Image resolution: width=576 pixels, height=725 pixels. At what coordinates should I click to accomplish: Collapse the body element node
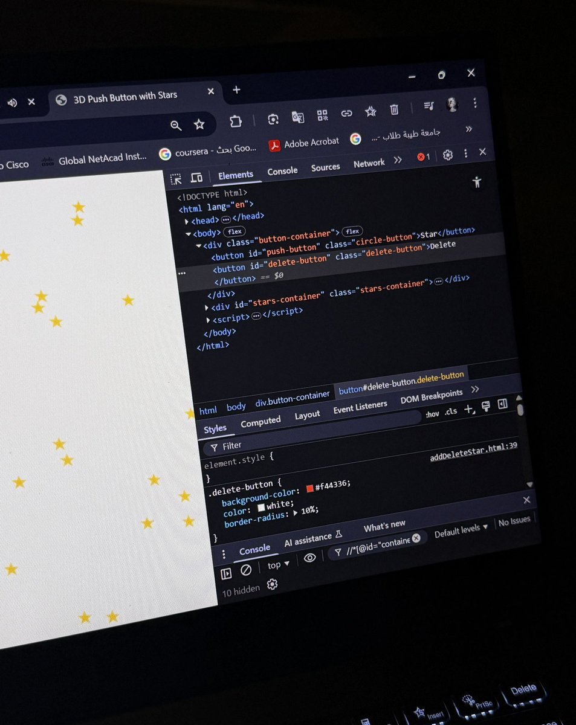click(x=189, y=234)
